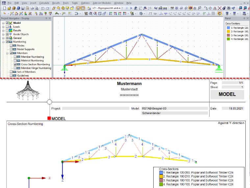
Task: Open the Insert menu
Action: pos(33,3)
